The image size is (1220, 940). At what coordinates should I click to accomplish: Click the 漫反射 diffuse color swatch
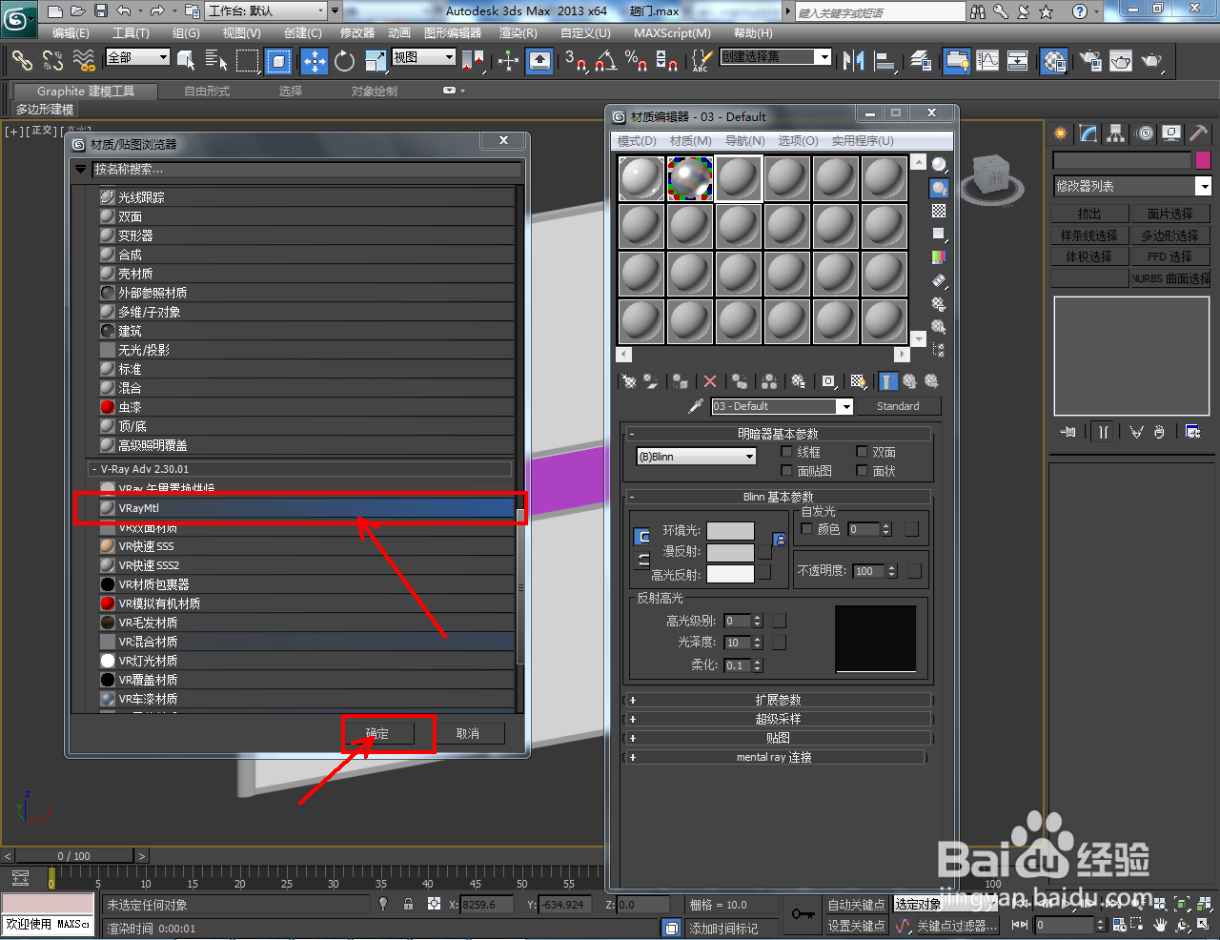(730, 552)
